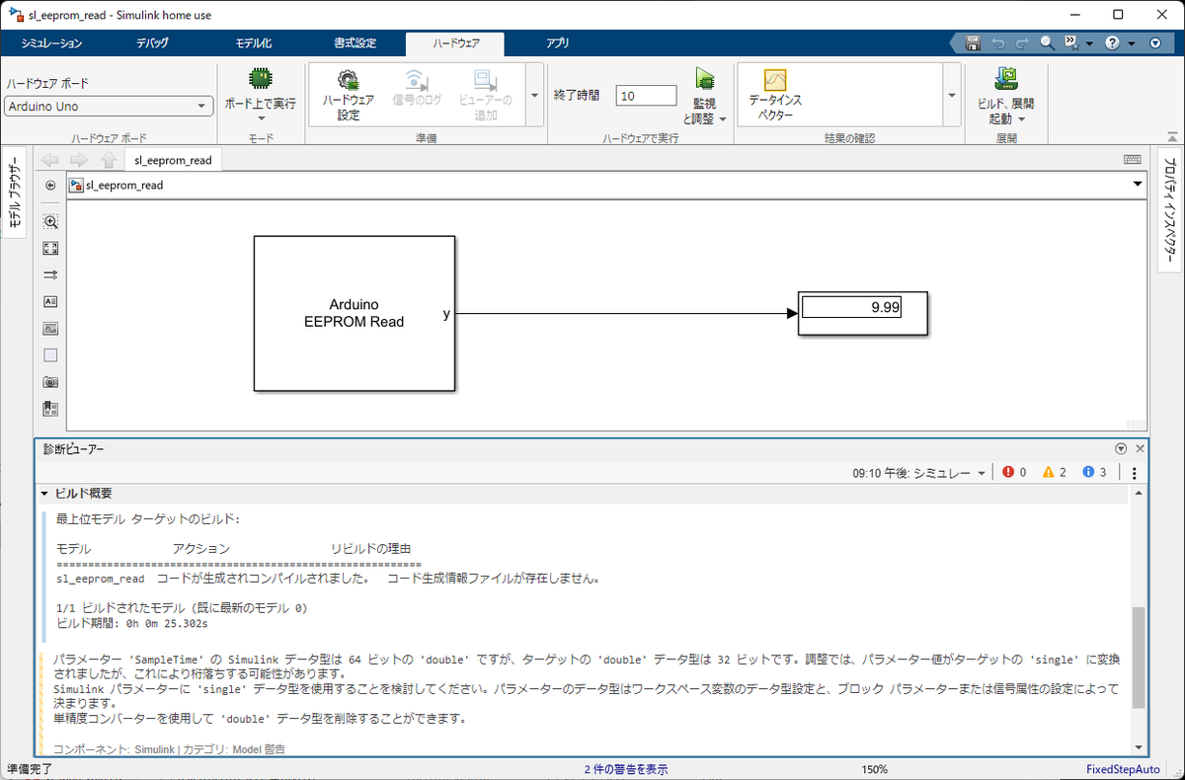Click the warnings count indicator

click(x=1054, y=473)
